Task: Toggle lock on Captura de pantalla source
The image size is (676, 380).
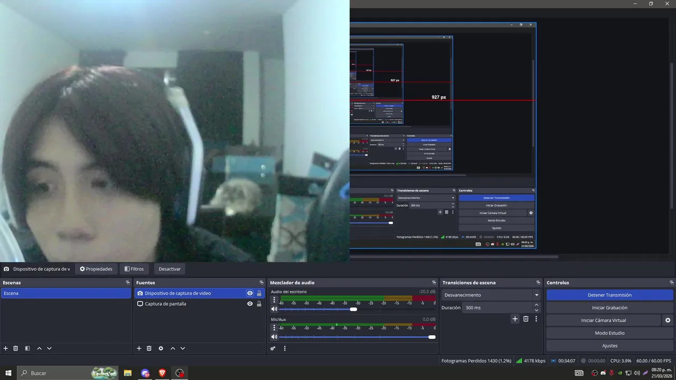Action: [259, 304]
